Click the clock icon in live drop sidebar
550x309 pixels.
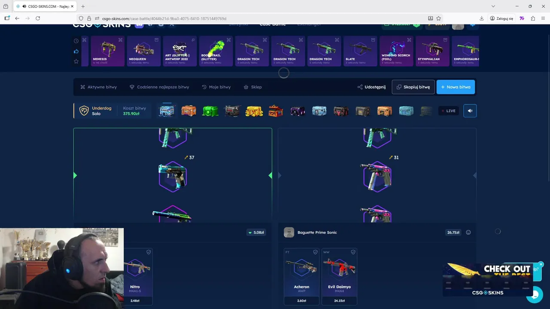point(76,41)
